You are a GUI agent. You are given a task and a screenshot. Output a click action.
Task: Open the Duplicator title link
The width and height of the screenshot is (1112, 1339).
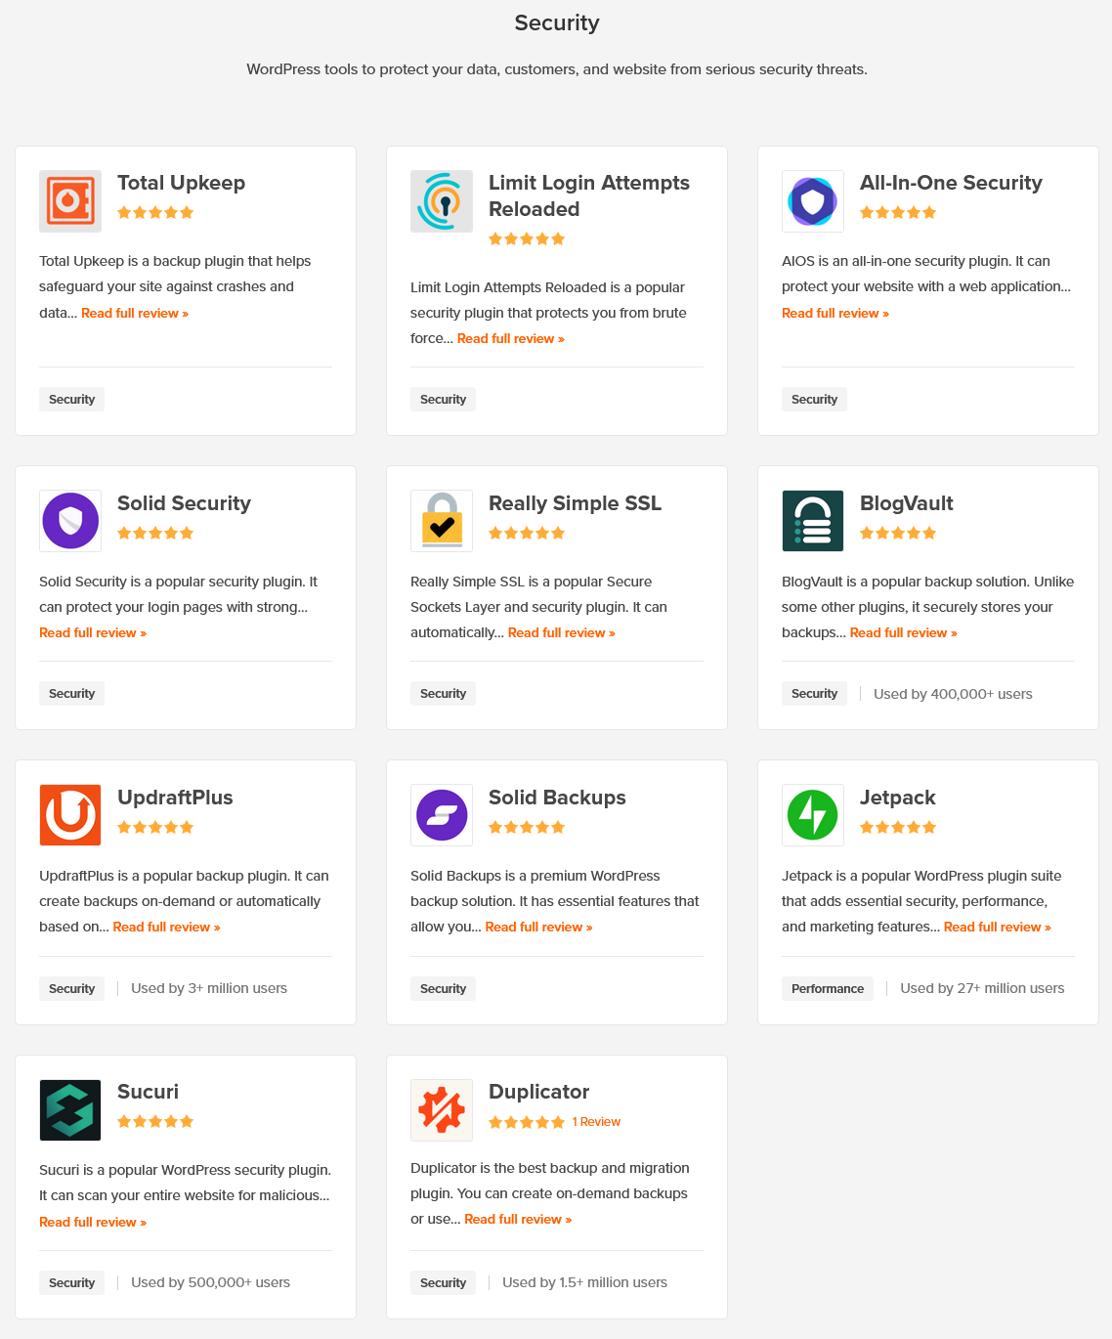(538, 1092)
